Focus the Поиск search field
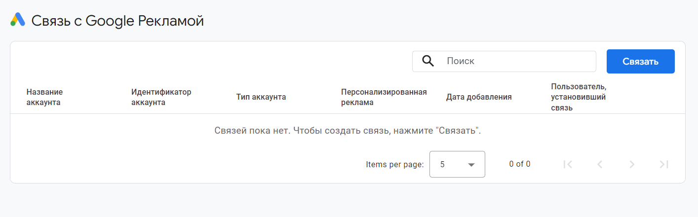This screenshot has width=698, height=217. pyautogui.click(x=504, y=61)
